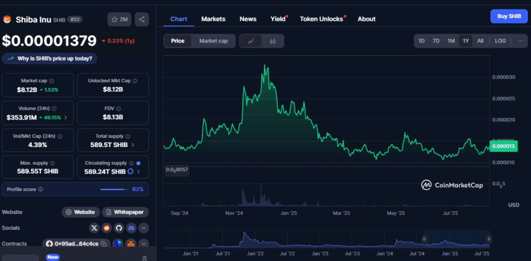Set chart range to 1M
Viewport: 531px width, 261px height.
point(451,41)
